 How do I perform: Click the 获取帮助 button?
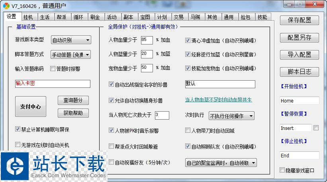73,113
